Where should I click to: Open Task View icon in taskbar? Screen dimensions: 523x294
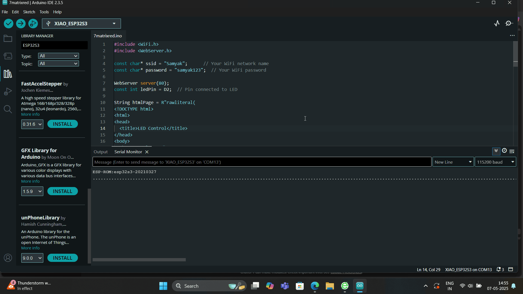click(255, 286)
